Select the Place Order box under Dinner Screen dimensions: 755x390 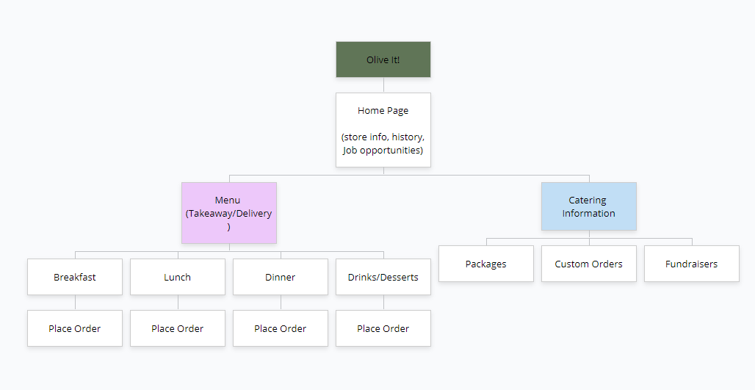point(280,328)
